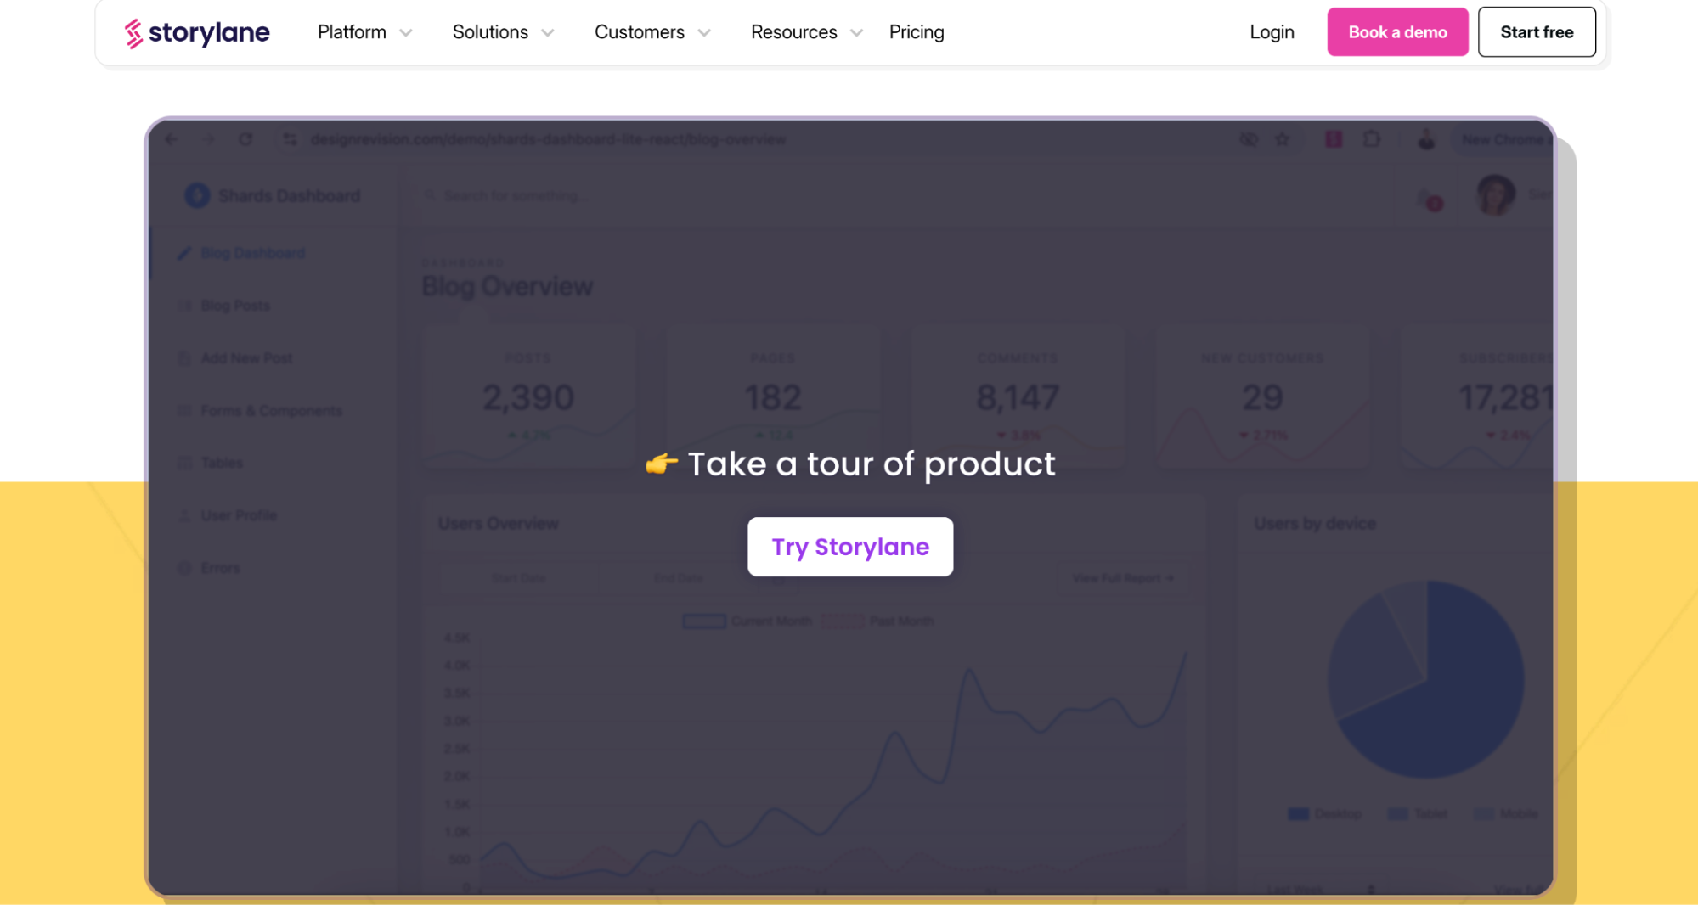The image size is (1698, 905).
Task: Click the user avatar photo in demo
Action: [1495, 195]
